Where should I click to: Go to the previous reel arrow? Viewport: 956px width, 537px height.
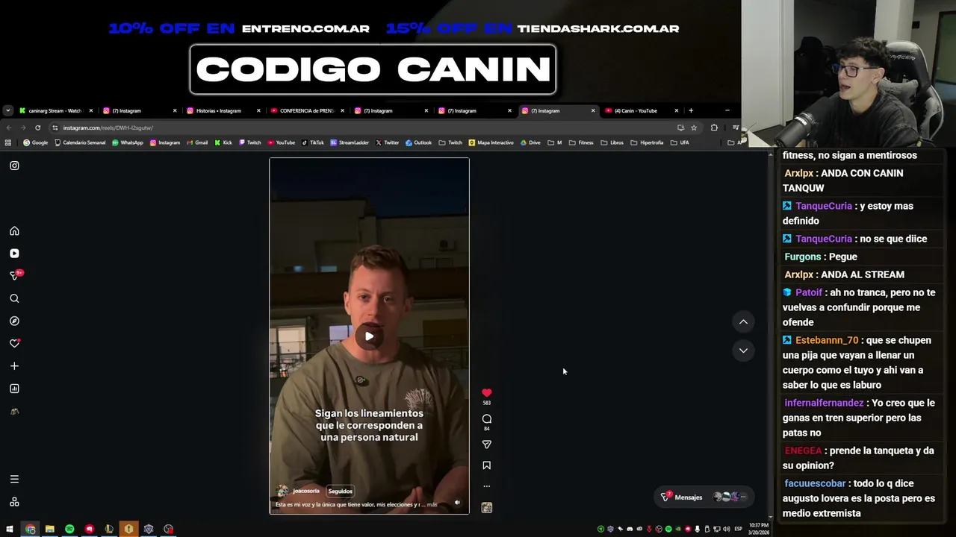click(743, 322)
